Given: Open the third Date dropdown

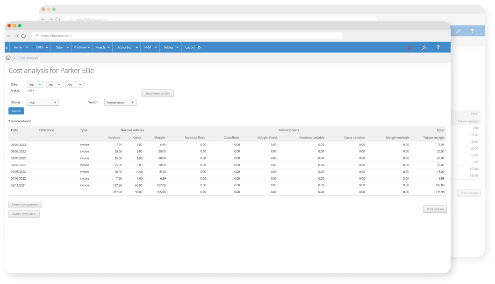Looking at the screenshot, I should click(74, 85).
